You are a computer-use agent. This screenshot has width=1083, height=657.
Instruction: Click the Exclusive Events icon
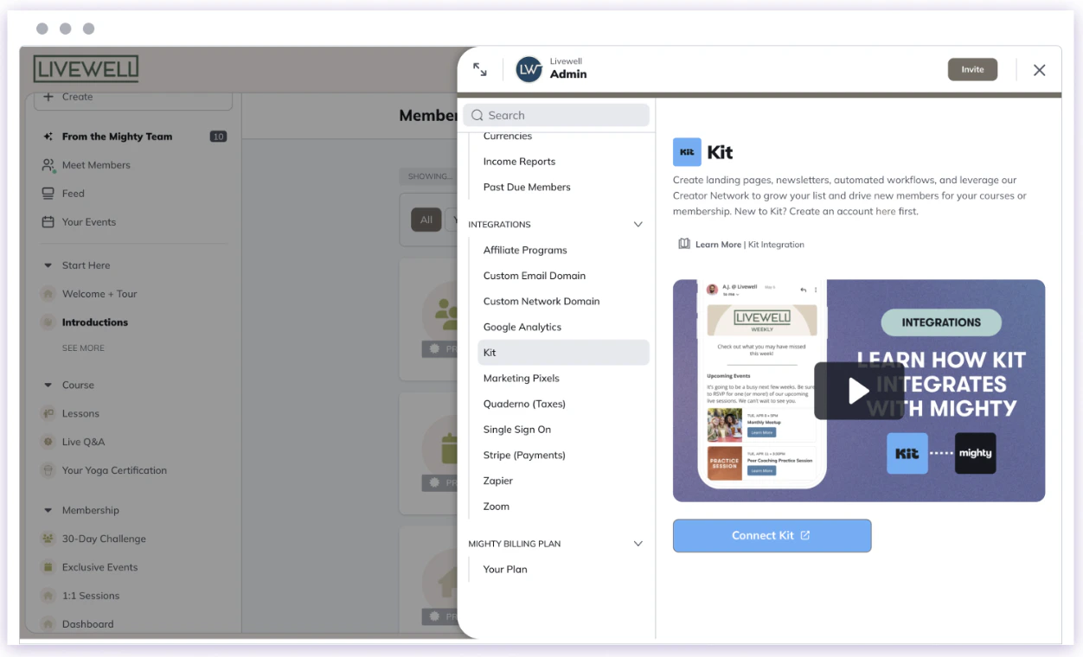click(x=48, y=567)
